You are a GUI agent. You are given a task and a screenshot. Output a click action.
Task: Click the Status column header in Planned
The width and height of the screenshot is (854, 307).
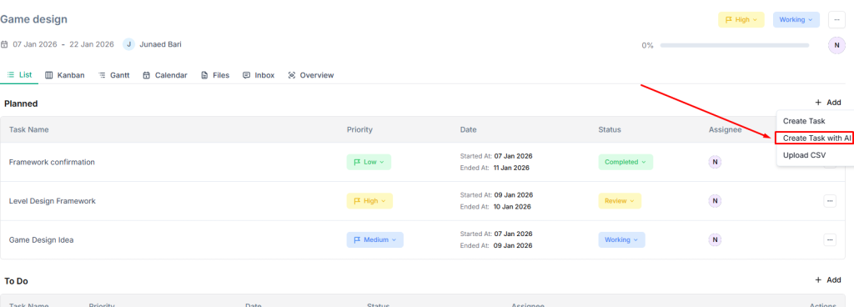coord(610,129)
